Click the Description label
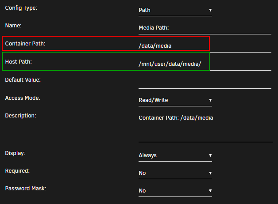Screen dimensions: 278x204 tap(20, 116)
